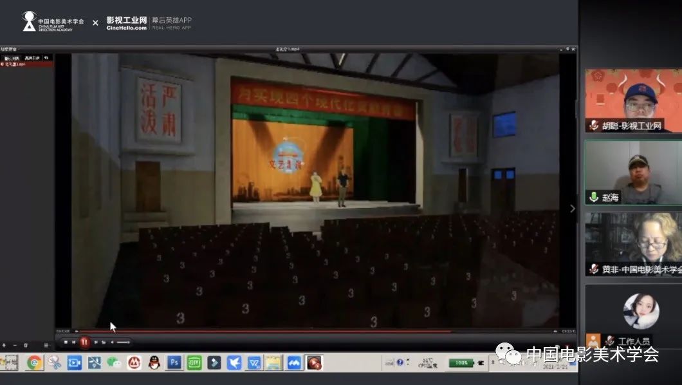Viewport: 682px width, 385px height.
Task: Open the snipping scissors tool in taskbar
Action: click(x=54, y=362)
